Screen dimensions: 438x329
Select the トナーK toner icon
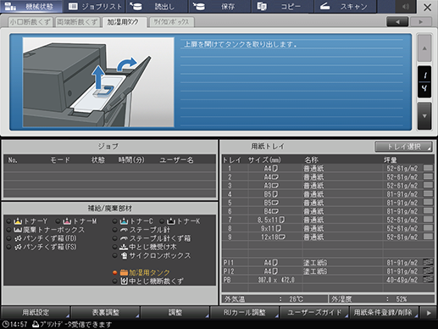(171, 221)
